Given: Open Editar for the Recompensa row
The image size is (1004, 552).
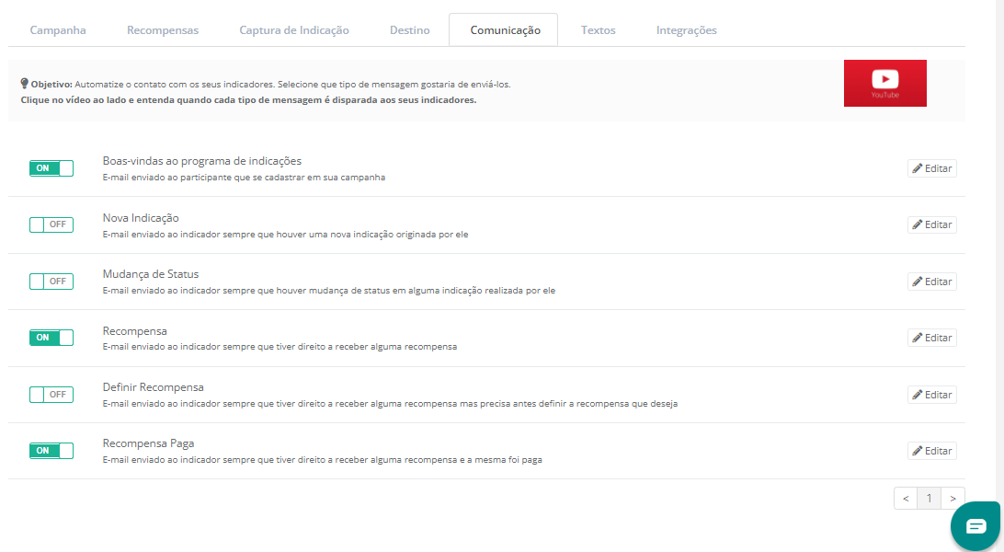Looking at the screenshot, I should 931,338.
